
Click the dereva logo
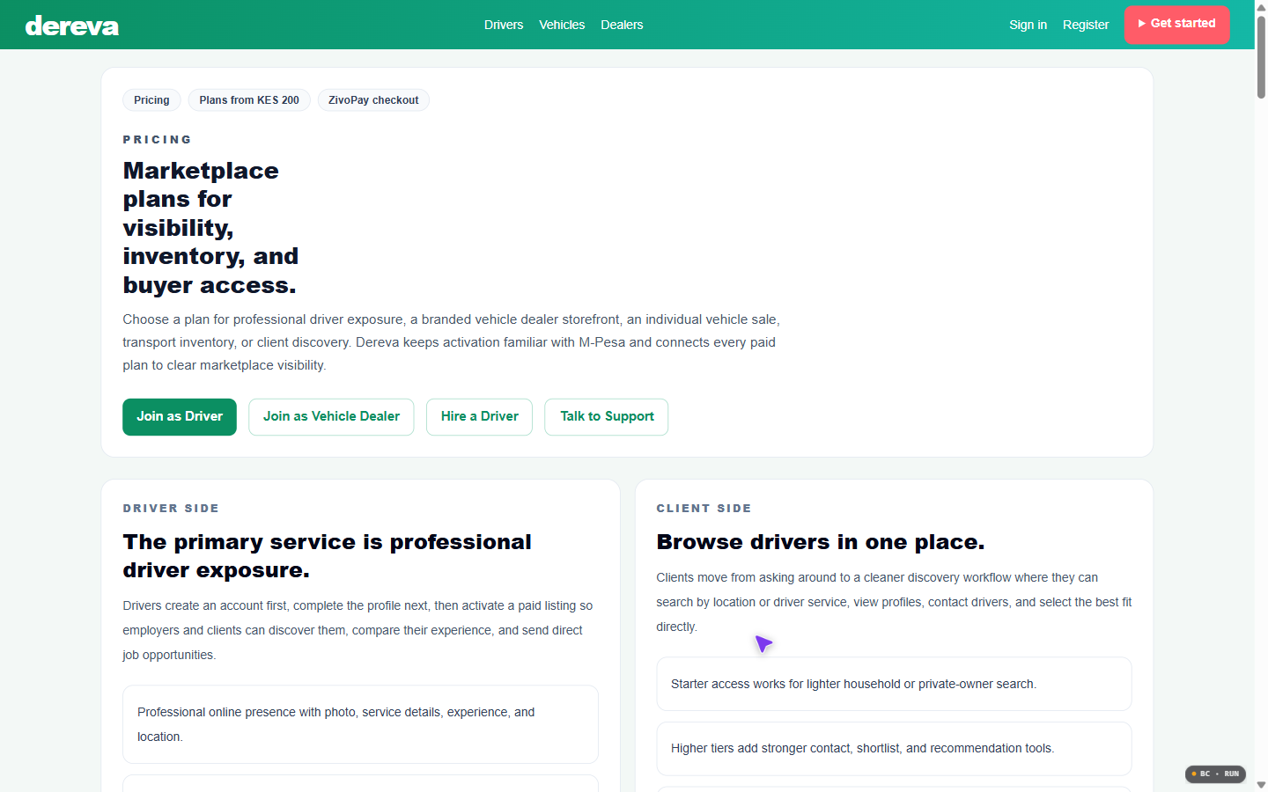(72, 26)
